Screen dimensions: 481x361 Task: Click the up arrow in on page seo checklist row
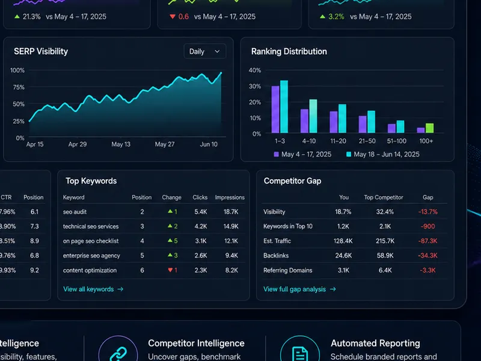click(x=170, y=241)
